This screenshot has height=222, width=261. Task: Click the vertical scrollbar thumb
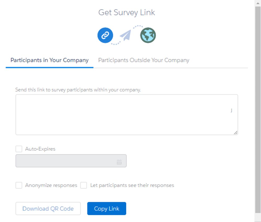(258, 110)
